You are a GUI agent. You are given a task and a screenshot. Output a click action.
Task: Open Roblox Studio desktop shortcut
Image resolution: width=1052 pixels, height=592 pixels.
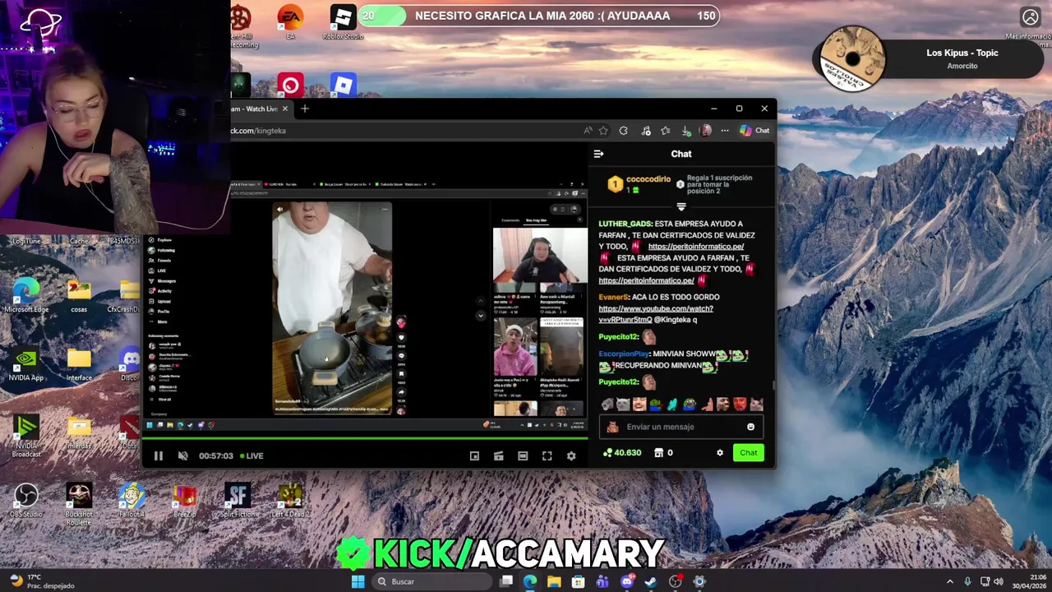click(343, 22)
